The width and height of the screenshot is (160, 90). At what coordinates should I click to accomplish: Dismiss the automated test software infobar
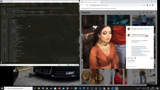pos(155,8)
